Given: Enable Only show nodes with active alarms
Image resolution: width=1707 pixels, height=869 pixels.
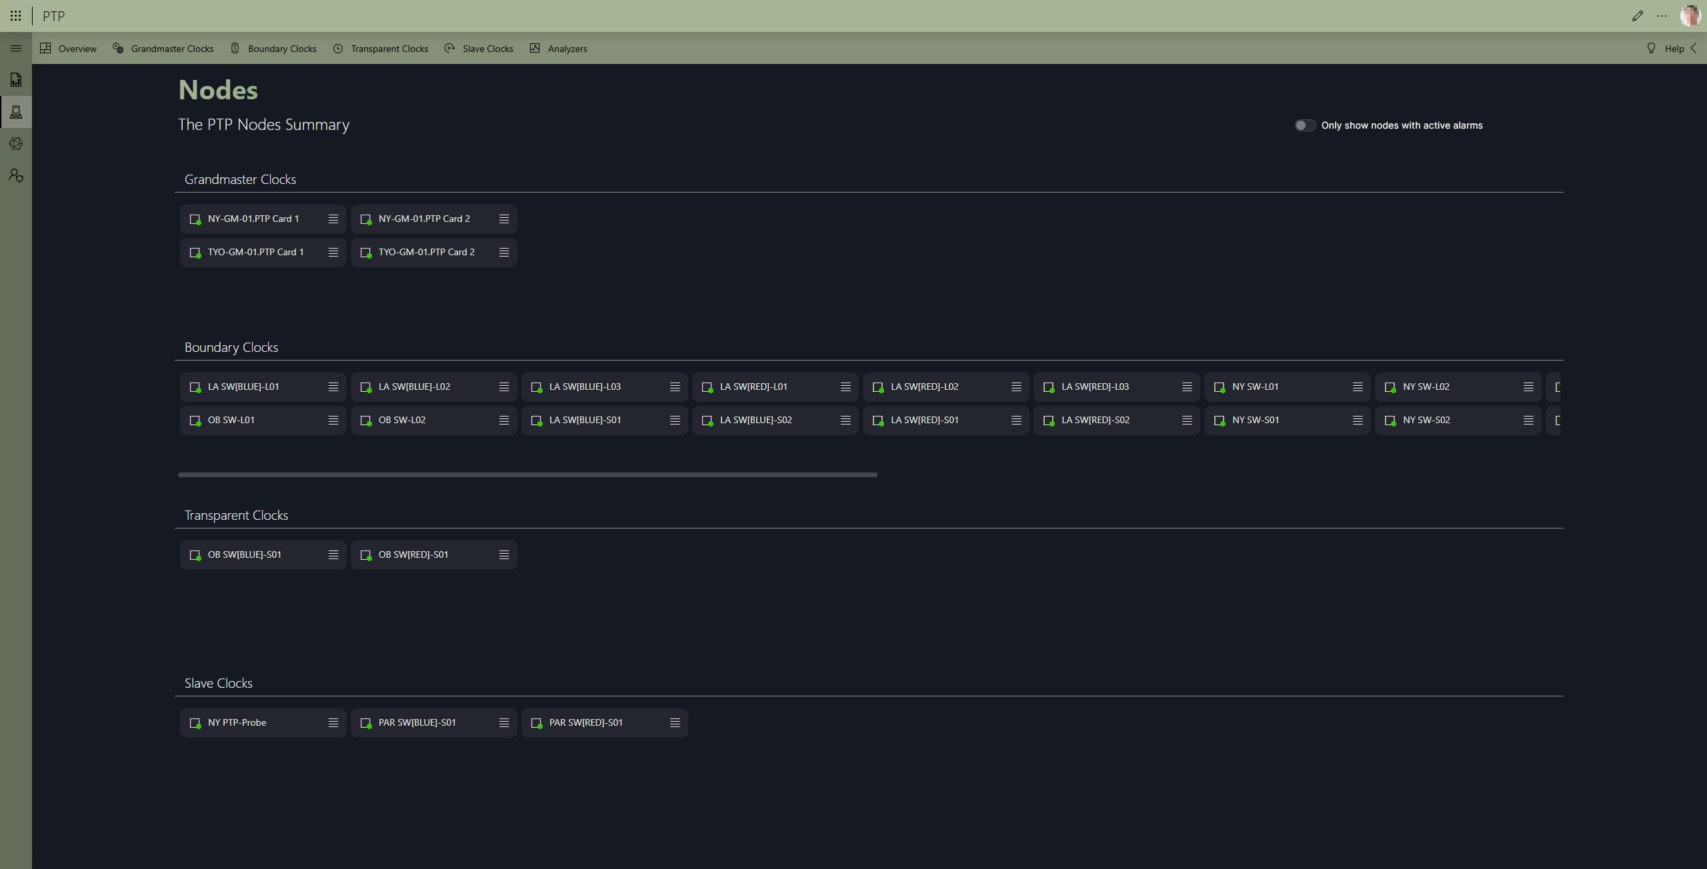Looking at the screenshot, I should (1304, 125).
